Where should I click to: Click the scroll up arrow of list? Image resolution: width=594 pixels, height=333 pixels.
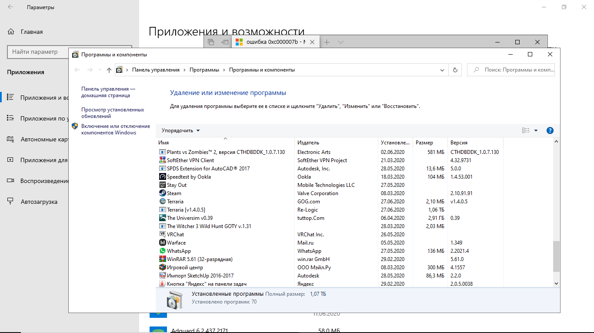pyautogui.click(x=556, y=142)
